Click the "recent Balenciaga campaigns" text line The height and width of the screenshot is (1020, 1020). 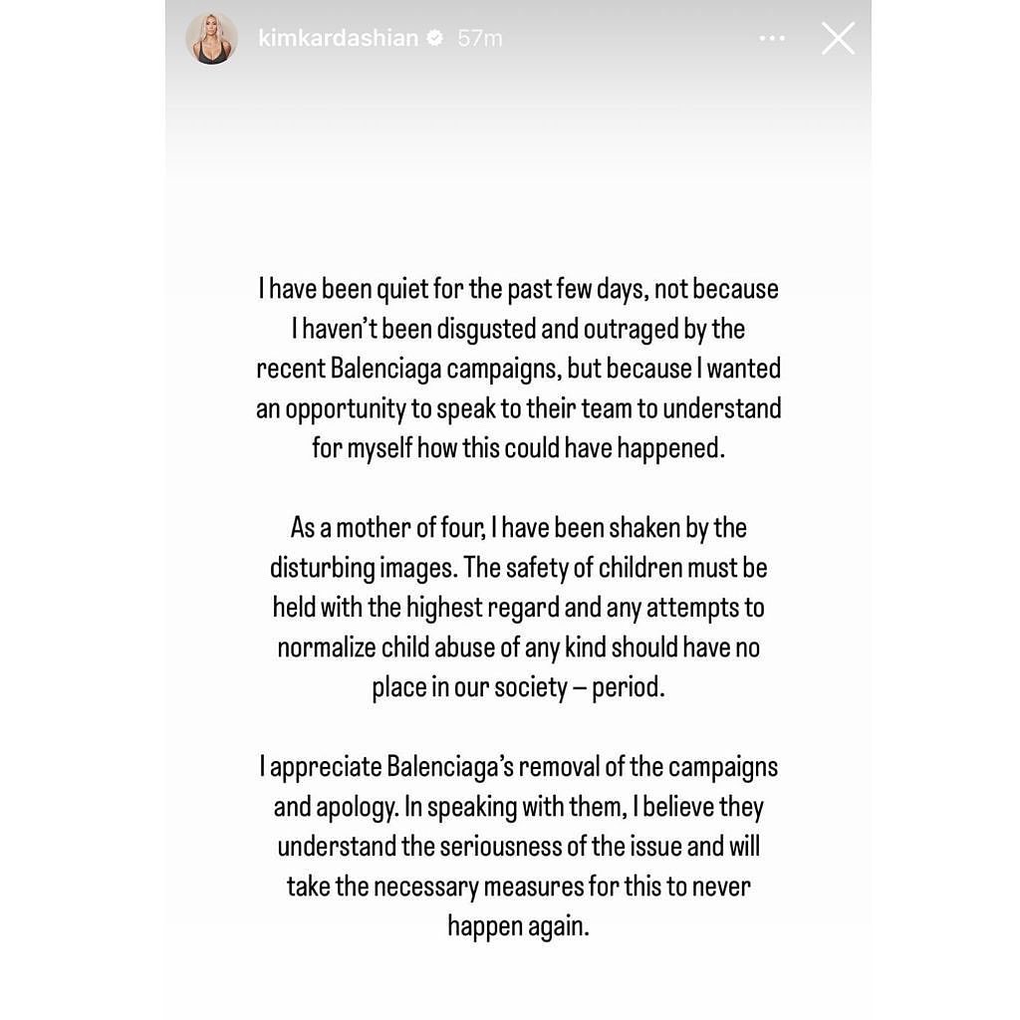(x=518, y=369)
